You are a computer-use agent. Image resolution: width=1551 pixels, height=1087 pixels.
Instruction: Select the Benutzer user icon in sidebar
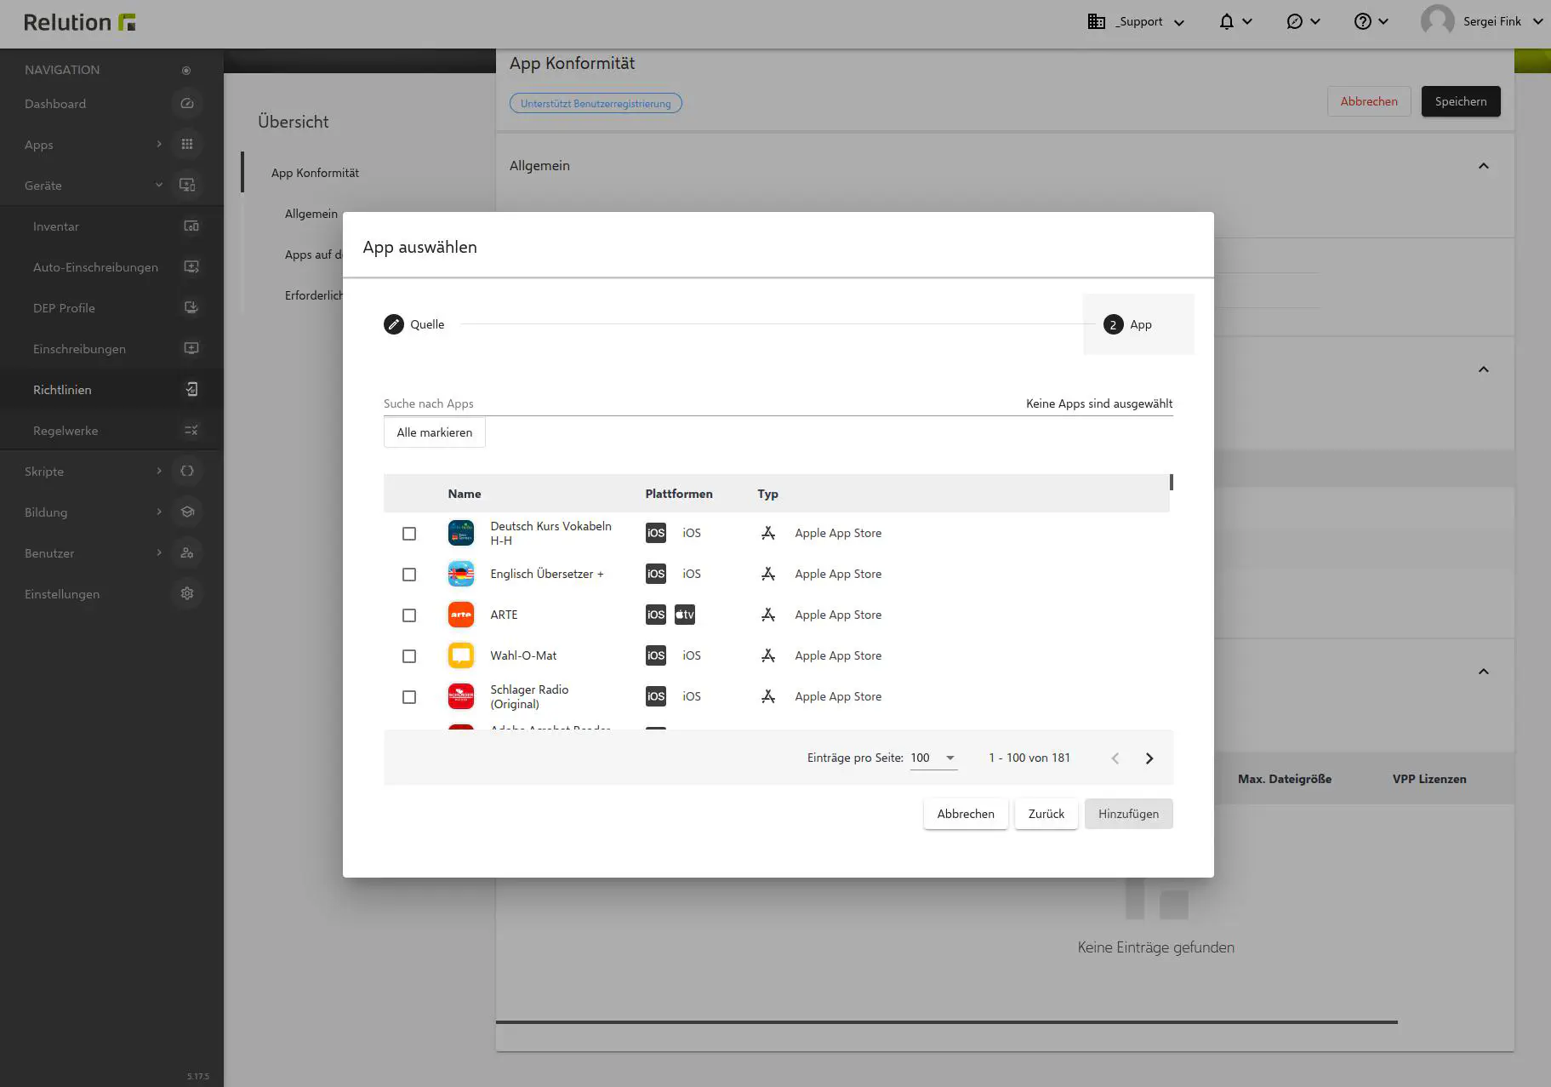pyautogui.click(x=187, y=552)
